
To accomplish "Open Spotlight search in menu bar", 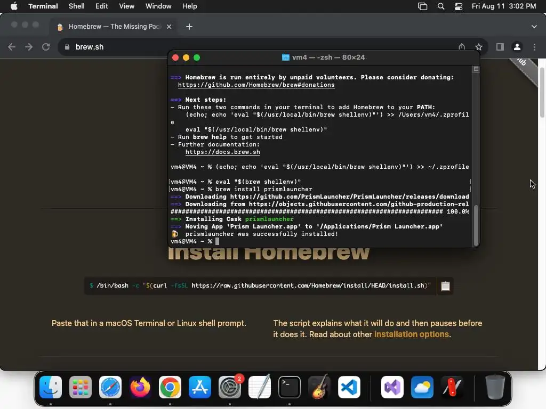I will coord(441,6).
